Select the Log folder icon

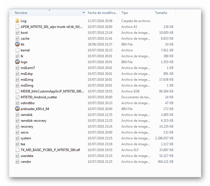click(x=17, y=21)
